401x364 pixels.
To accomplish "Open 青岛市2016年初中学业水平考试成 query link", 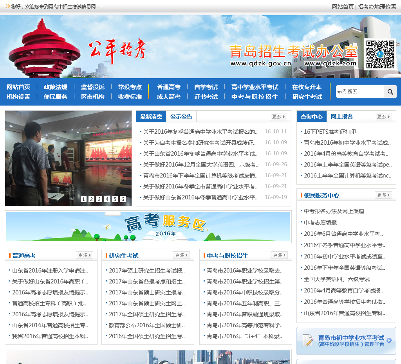I will click(347, 143).
